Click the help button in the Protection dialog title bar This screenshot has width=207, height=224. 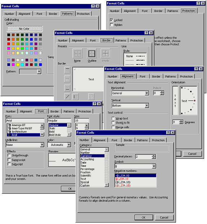tap(198, 3)
